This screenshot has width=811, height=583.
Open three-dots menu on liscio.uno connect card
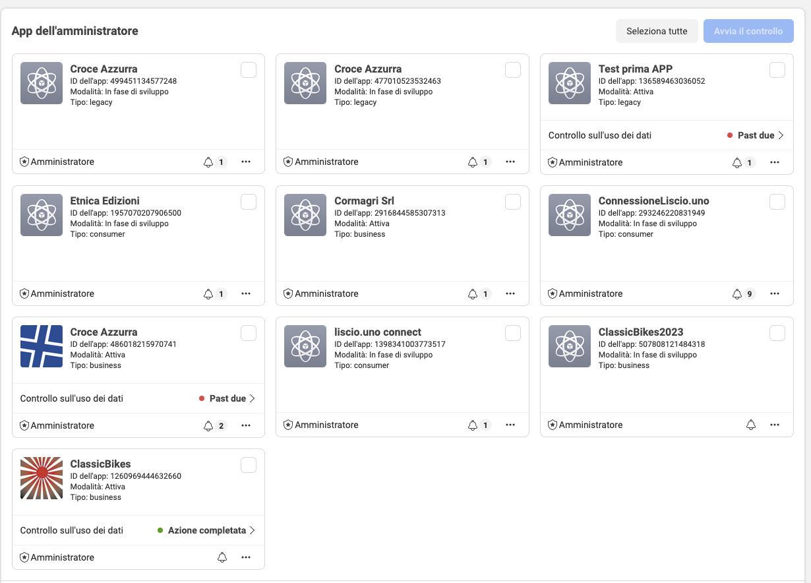[x=510, y=425]
